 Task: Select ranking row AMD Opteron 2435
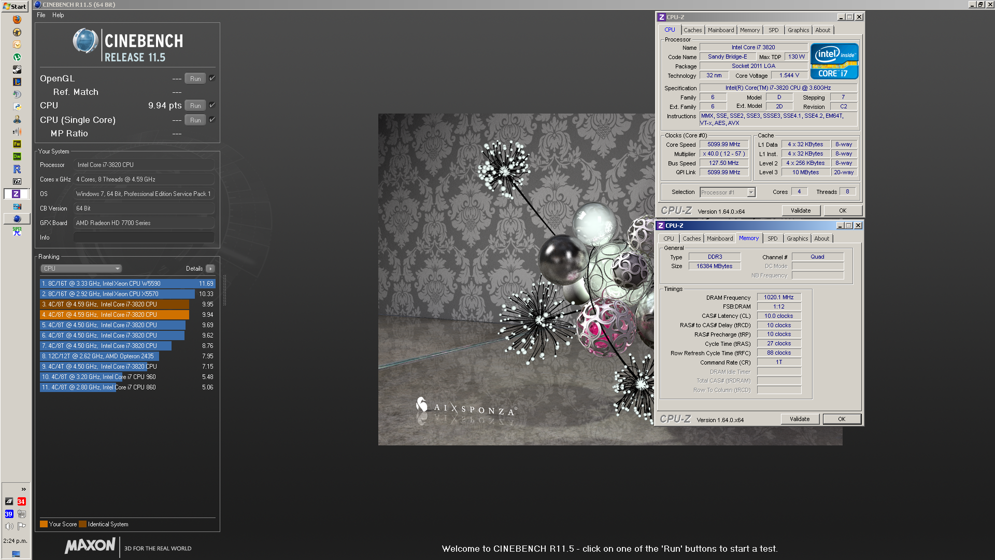click(127, 356)
